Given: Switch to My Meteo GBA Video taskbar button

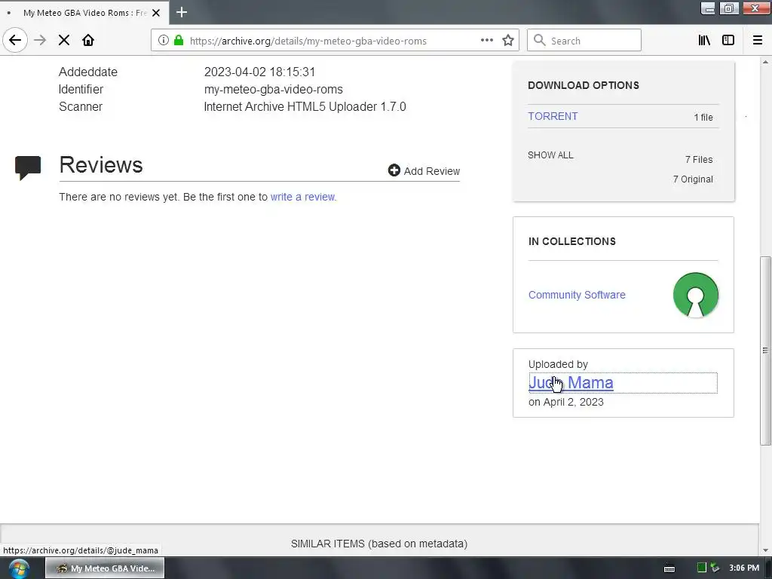Looking at the screenshot, I should click(105, 568).
